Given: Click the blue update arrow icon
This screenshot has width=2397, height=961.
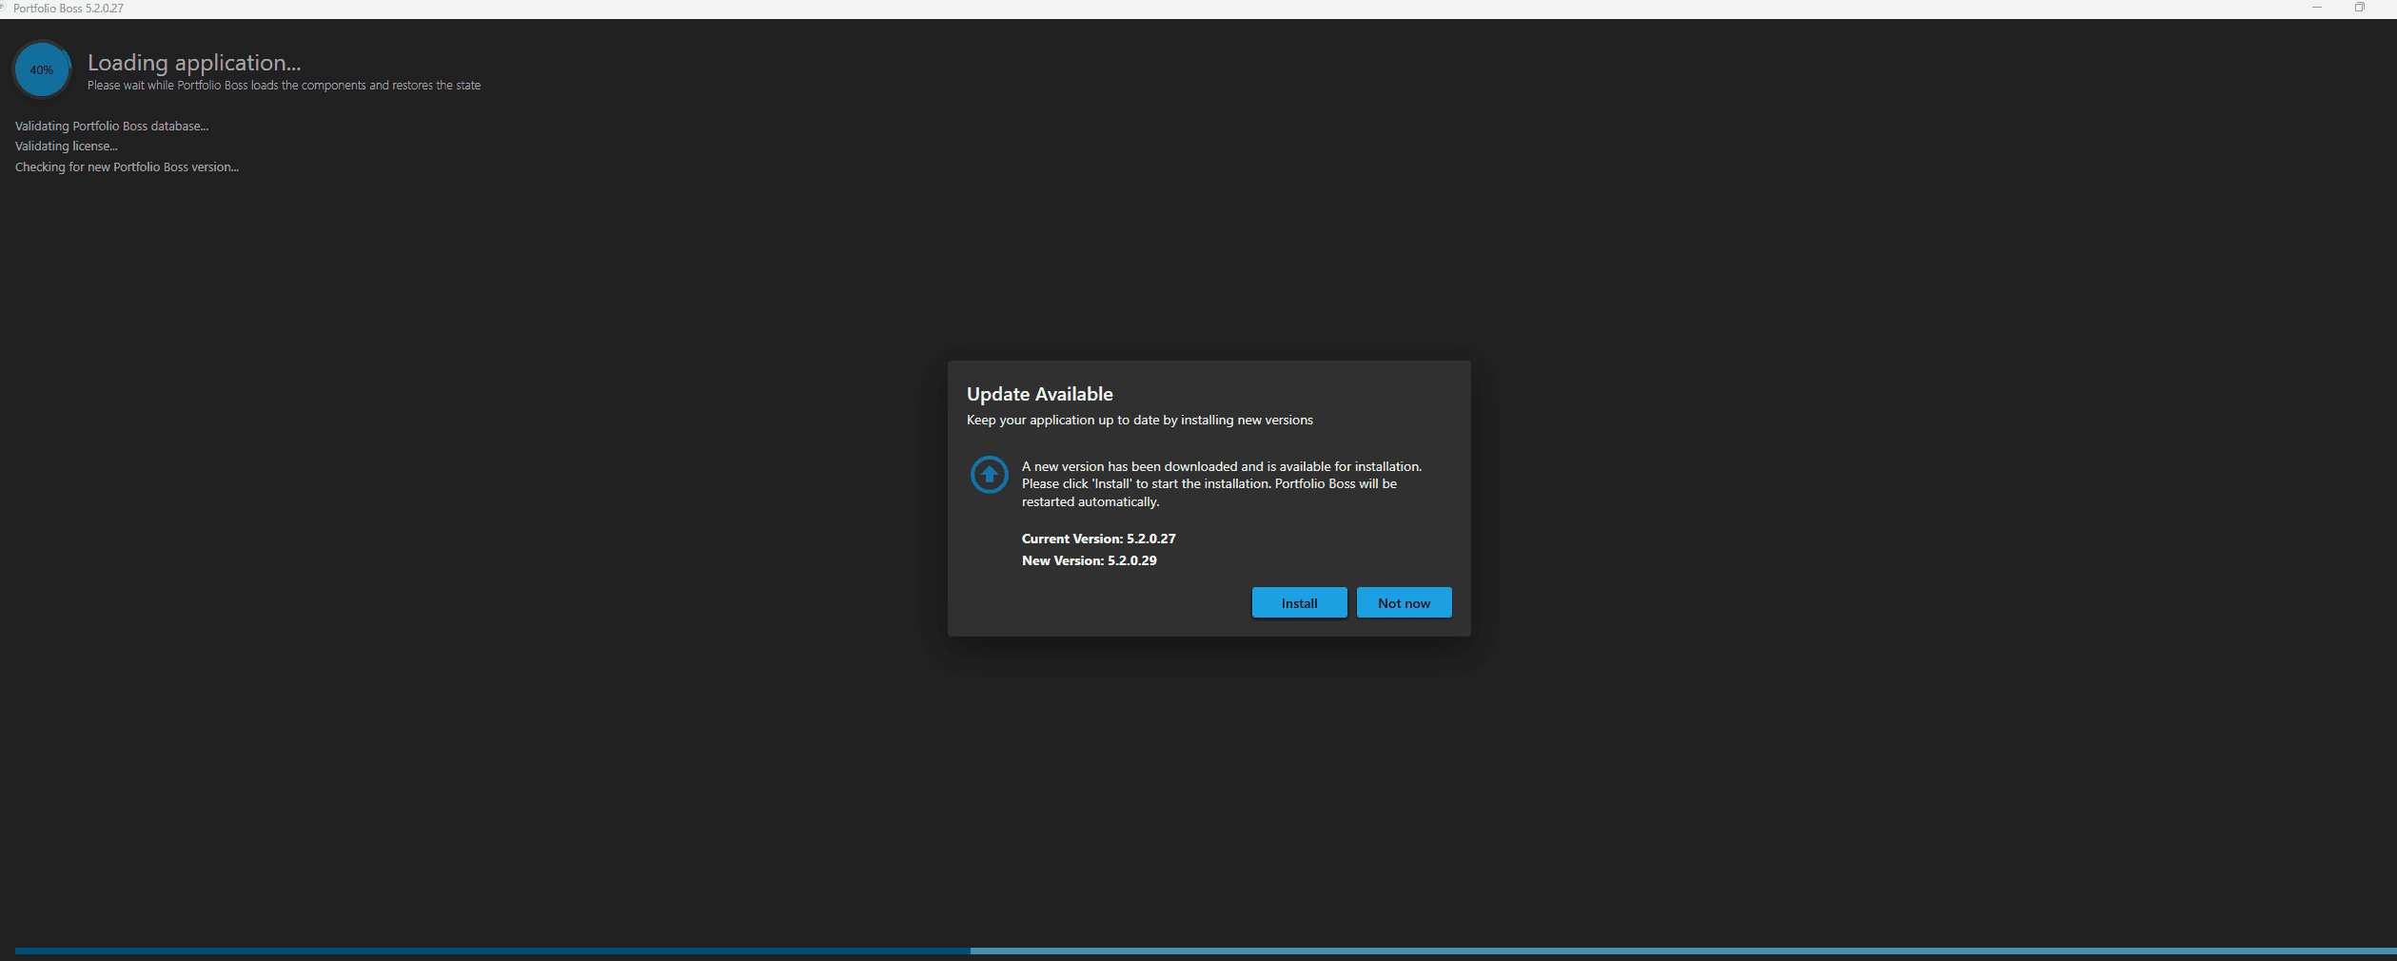Looking at the screenshot, I should [x=989, y=474].
